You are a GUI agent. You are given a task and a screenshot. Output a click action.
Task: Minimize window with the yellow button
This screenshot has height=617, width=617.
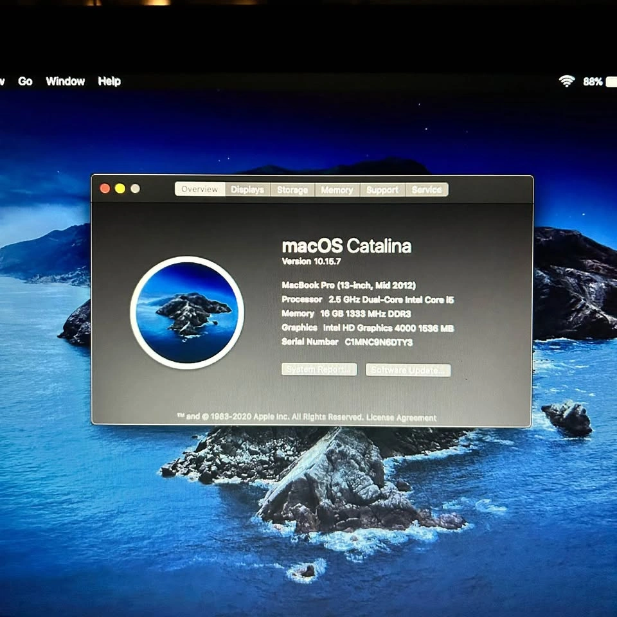click(120, 188)
